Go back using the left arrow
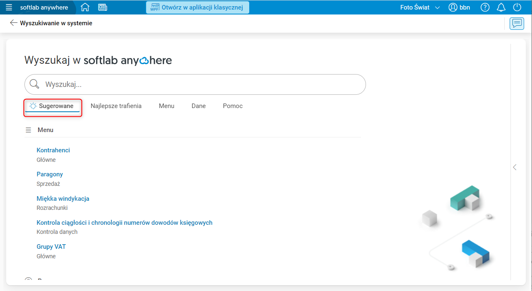 (x=14, y=23)
